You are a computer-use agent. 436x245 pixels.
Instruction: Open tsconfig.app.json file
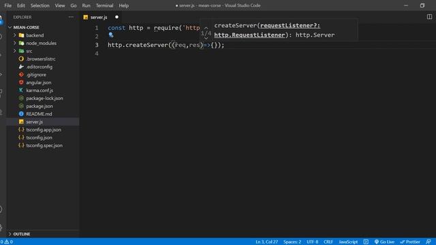43,130
